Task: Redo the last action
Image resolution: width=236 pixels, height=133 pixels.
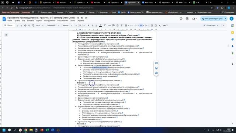Action: point(21,25)
